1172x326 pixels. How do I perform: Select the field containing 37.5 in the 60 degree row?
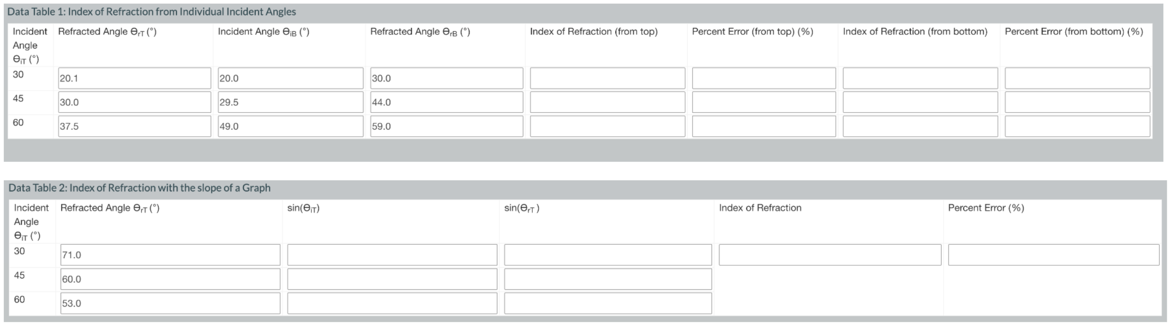(134, 127)
